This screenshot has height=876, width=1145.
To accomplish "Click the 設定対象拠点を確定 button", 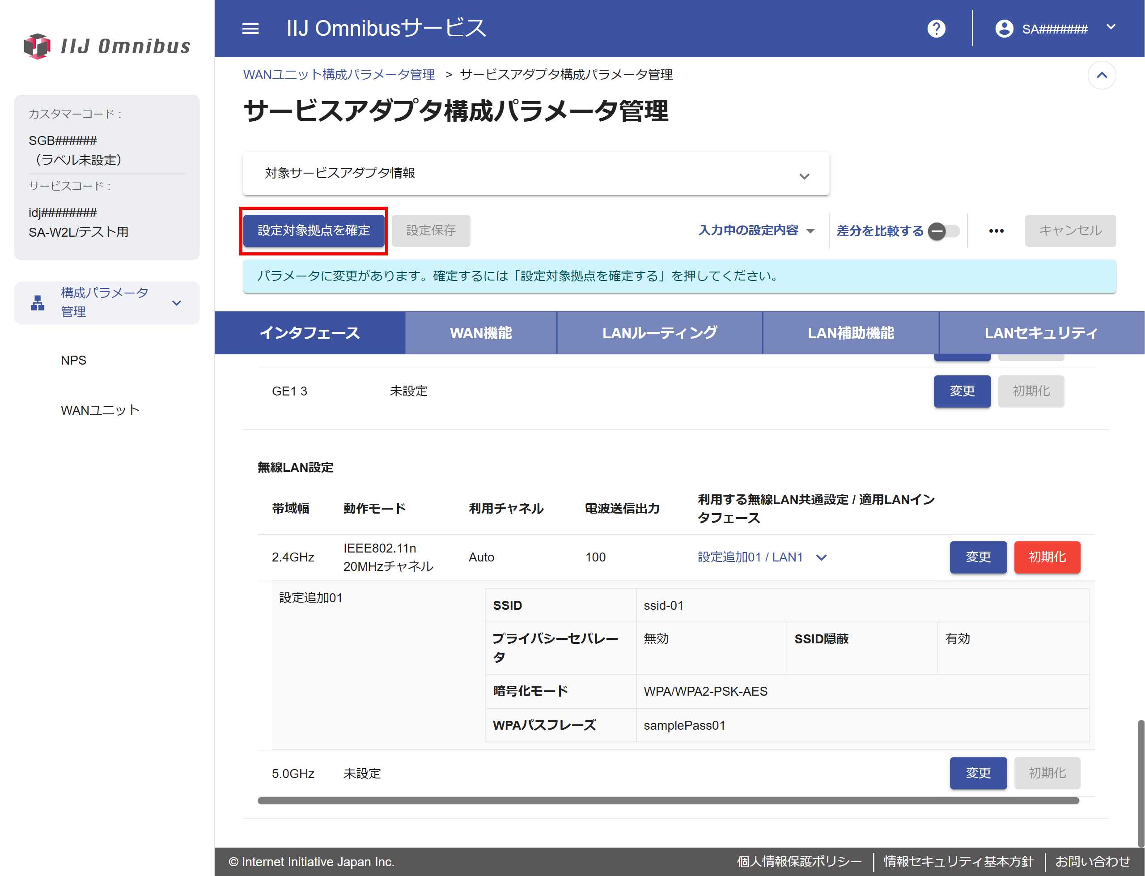I will [x=314, y=230].
